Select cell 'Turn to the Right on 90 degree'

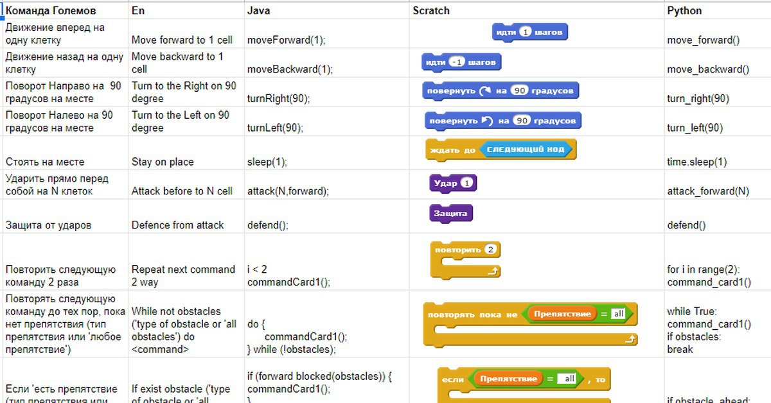coord(186,92)
